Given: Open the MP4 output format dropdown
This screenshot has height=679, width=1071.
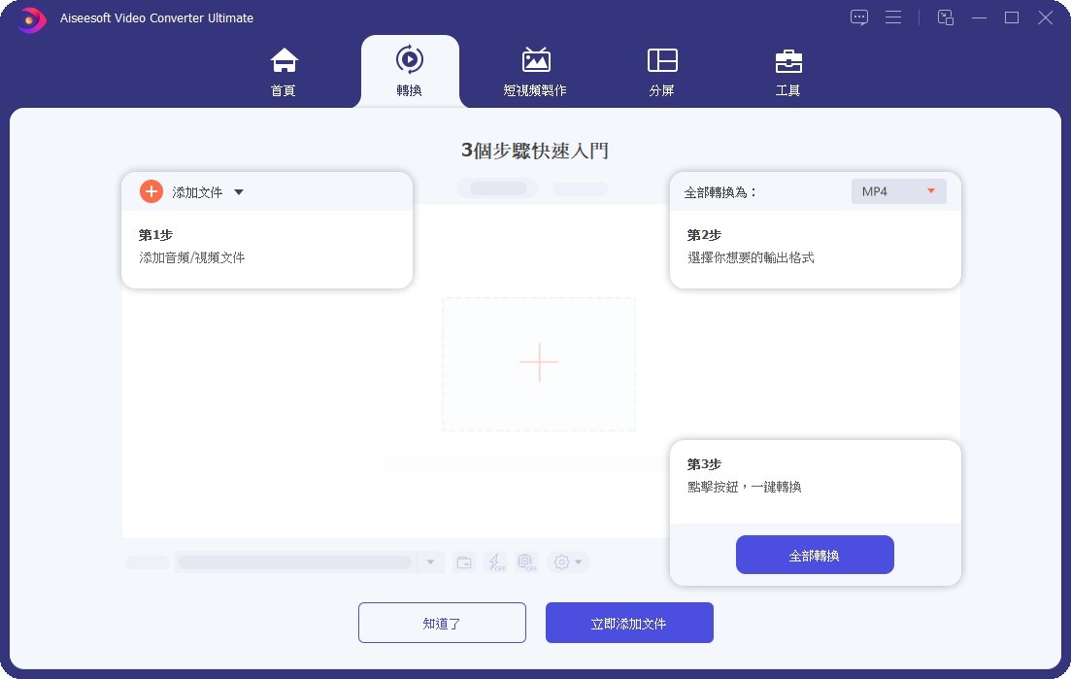Looking at the screenshot, I should pyautogui.click(x=899, y=191).
